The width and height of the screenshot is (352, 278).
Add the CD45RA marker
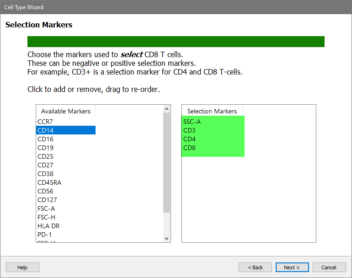(49, 182)
